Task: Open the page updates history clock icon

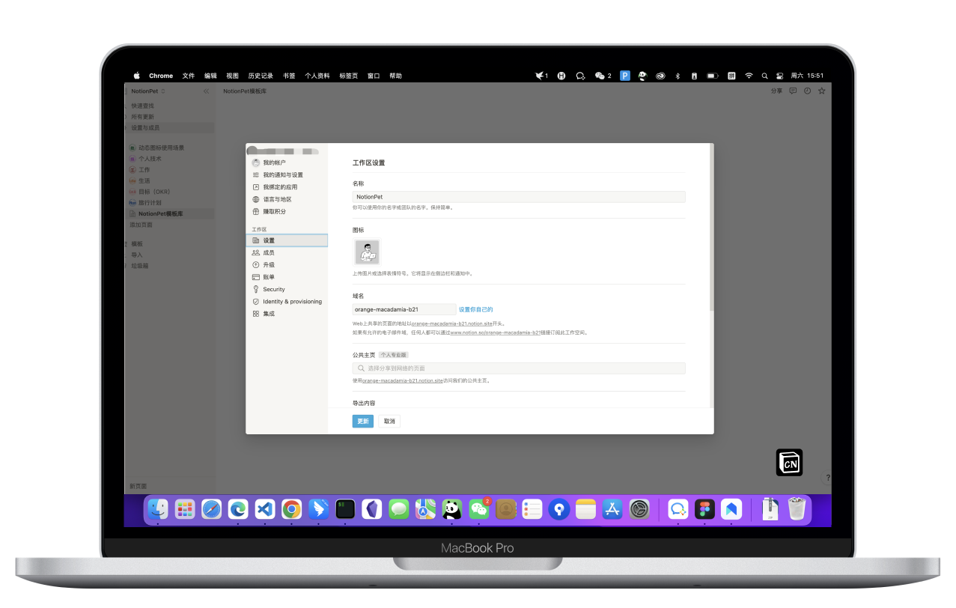Action: (x=807, y=91)
